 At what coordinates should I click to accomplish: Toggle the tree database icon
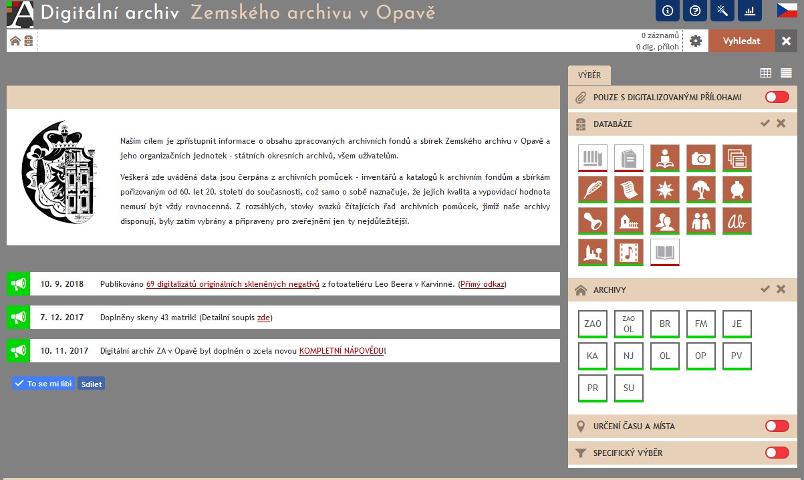(x=701, y=190)
